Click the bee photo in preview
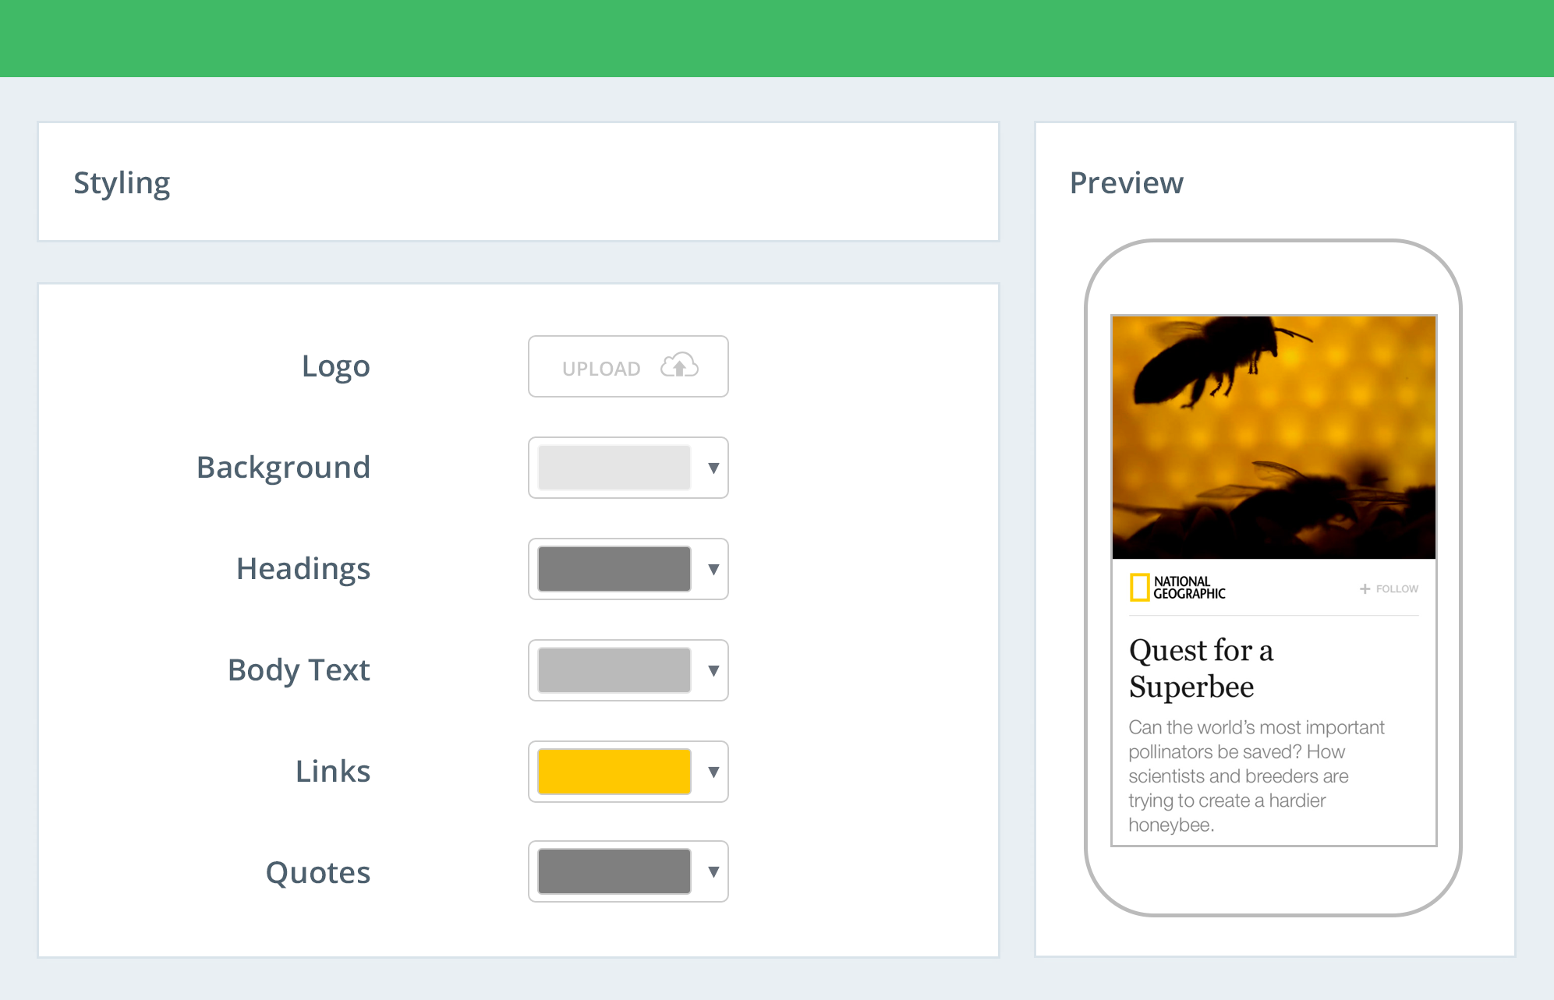1554x1000 pixels. [x=1273, y=437]
